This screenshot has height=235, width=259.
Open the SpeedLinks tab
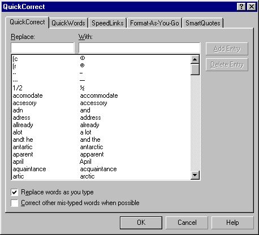(107, 23)
